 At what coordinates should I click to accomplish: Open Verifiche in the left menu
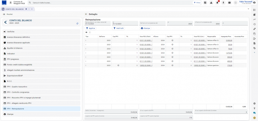[41, 31]
